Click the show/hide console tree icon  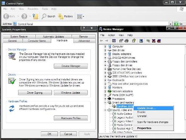point(114,41)
